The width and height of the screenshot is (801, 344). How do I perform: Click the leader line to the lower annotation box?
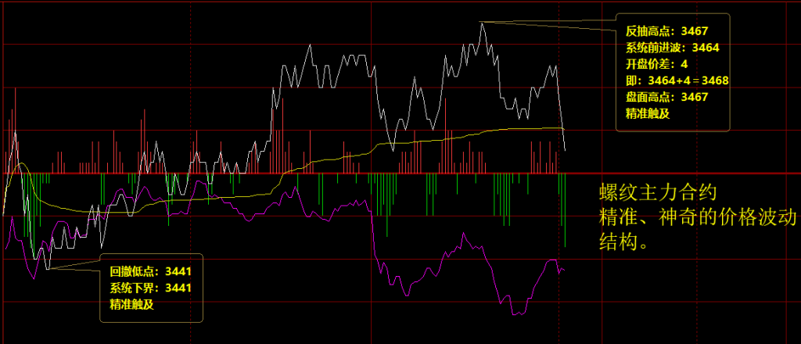coord(74,263)
